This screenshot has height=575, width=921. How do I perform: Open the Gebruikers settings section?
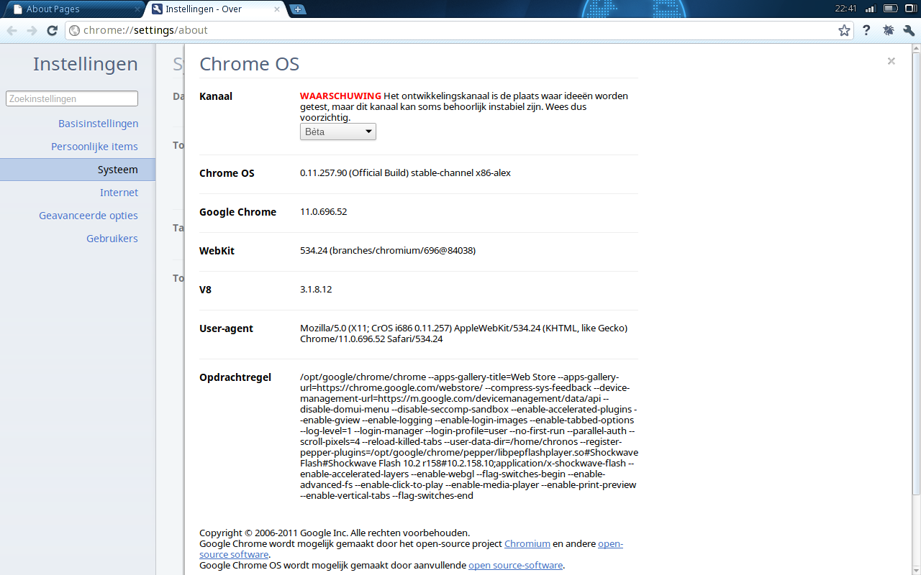click(x=112, y=239)
